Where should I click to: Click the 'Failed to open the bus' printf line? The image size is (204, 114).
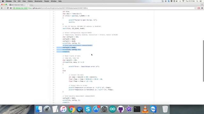pos(83,20)
